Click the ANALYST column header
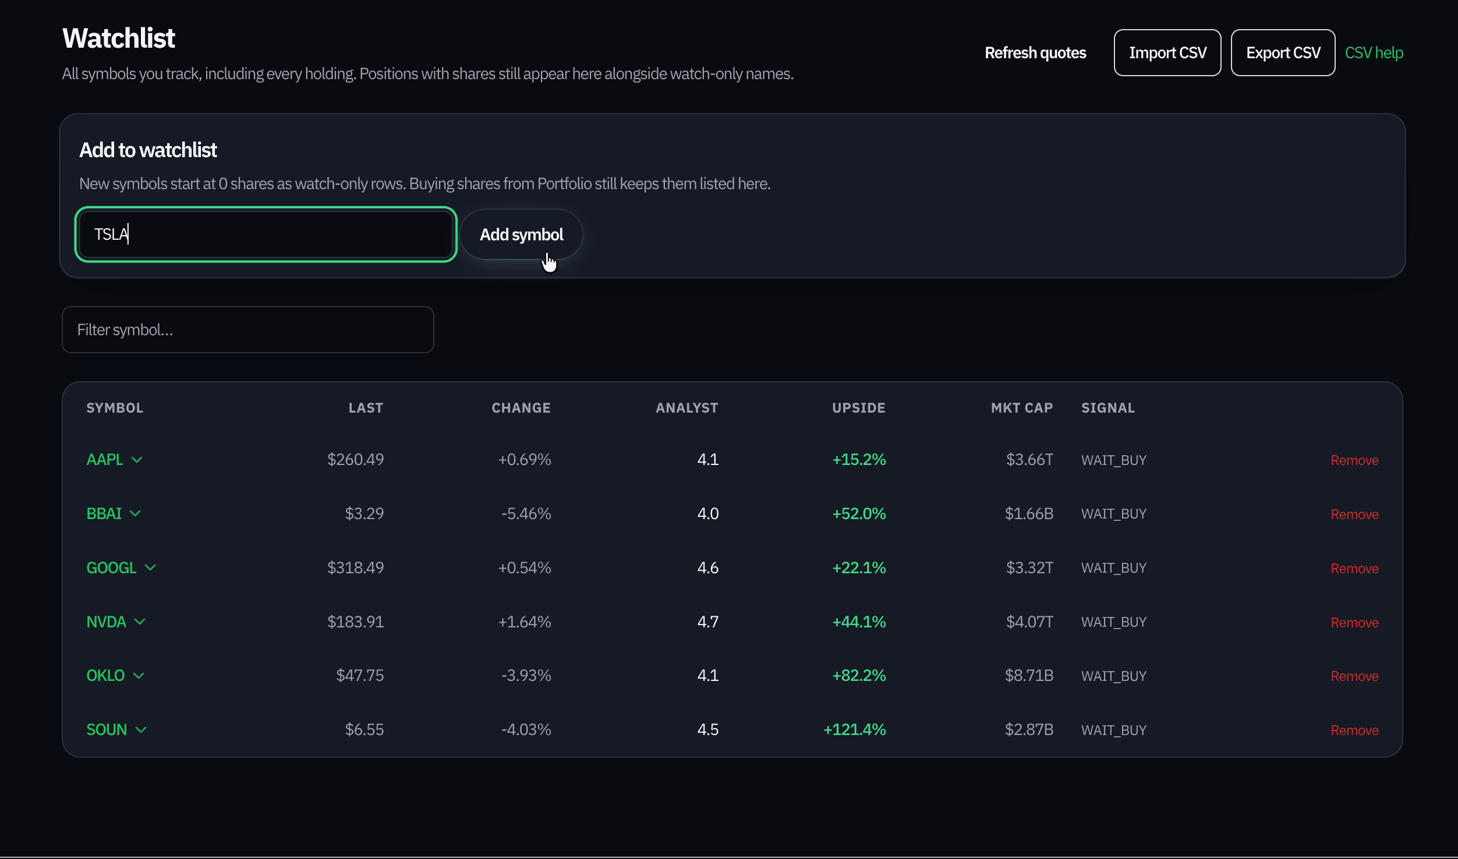1458x859 pixels. 687,408
